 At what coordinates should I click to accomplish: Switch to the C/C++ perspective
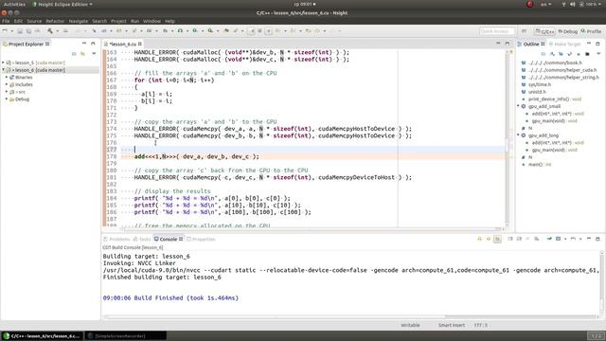(545, 31)
